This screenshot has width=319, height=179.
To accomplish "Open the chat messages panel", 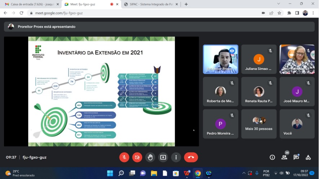I will [296, 157].
